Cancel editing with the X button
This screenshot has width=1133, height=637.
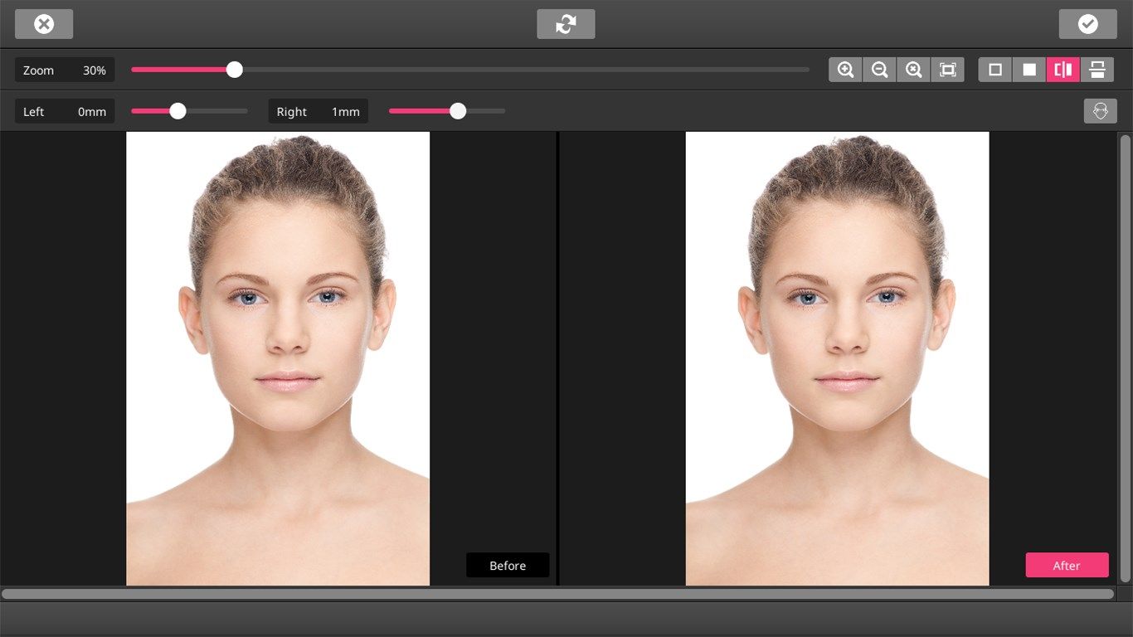click(44, 24)
